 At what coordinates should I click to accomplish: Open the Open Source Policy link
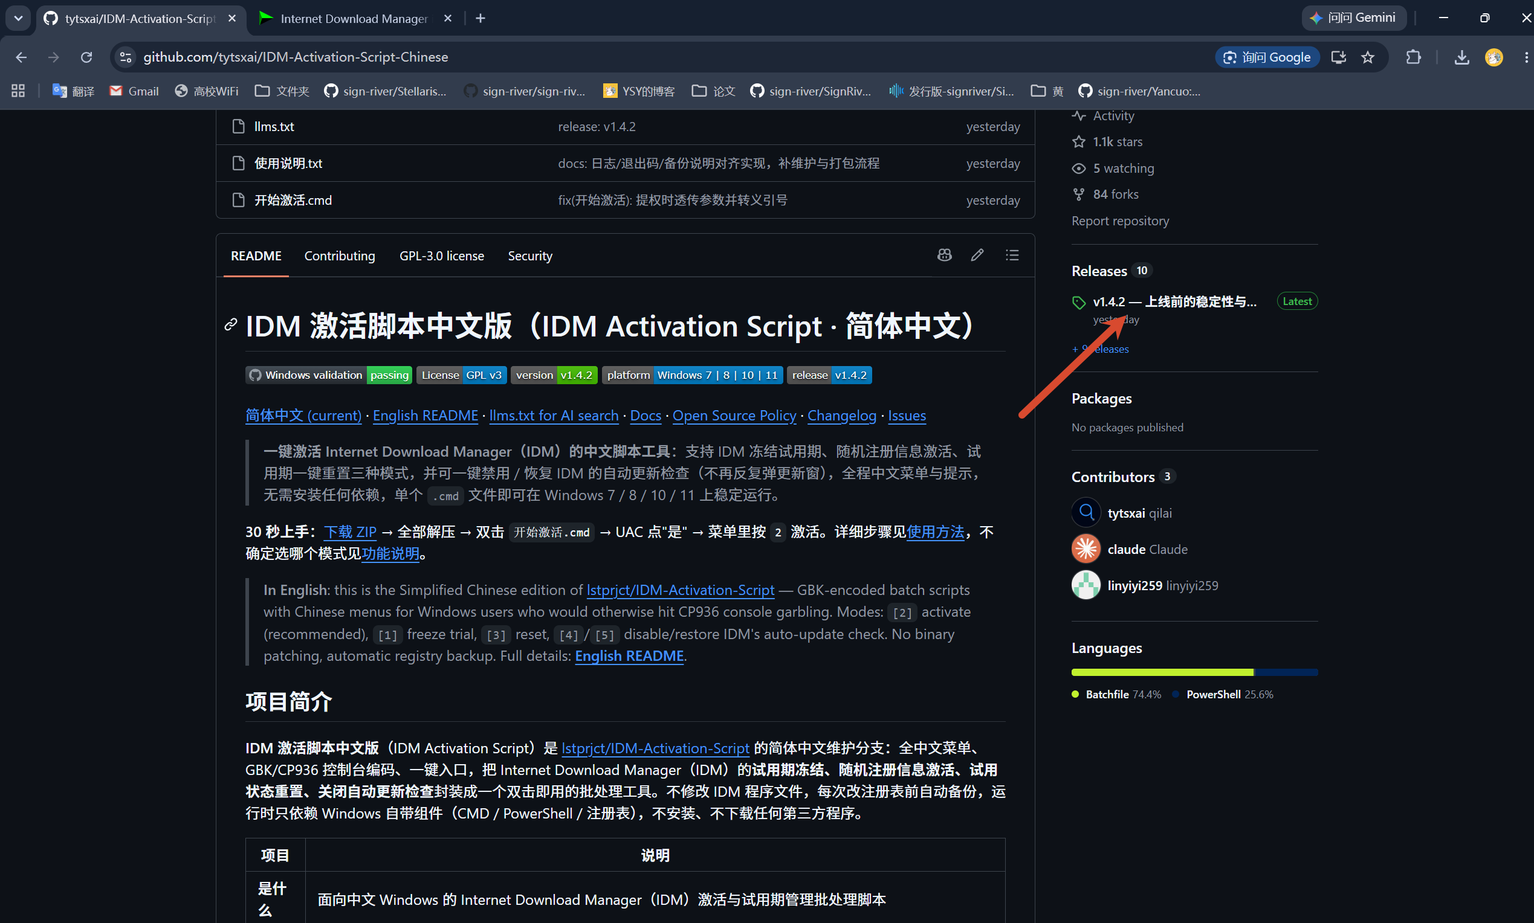coord(734,416)
